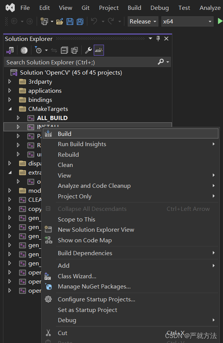Screen dimensions: 223x343
Task: Open the x64 platform dropdown
Action: pyautogui.click(x=187, y=21)
